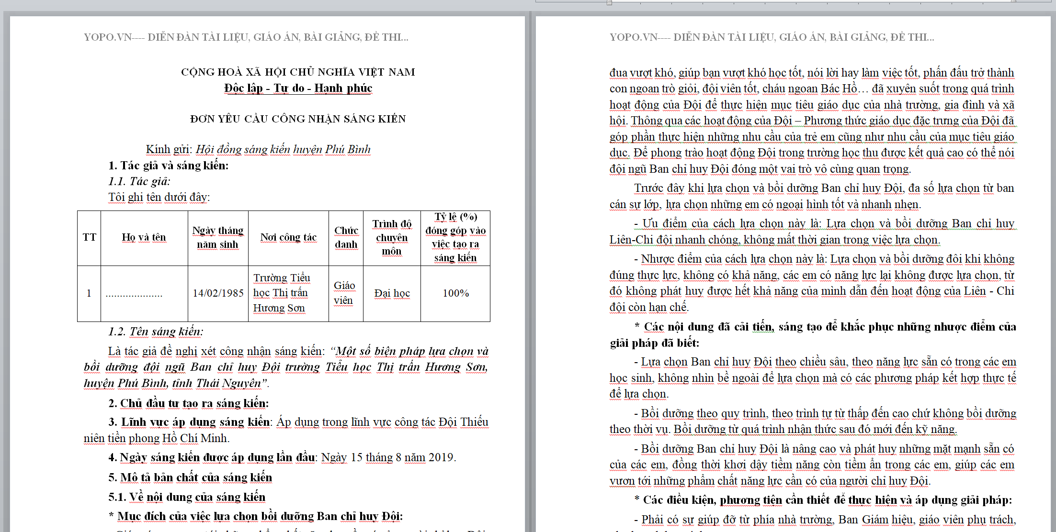Click the dotted name placeholder cell
This screenshot has width=1056, height=532.
[144, 293]
